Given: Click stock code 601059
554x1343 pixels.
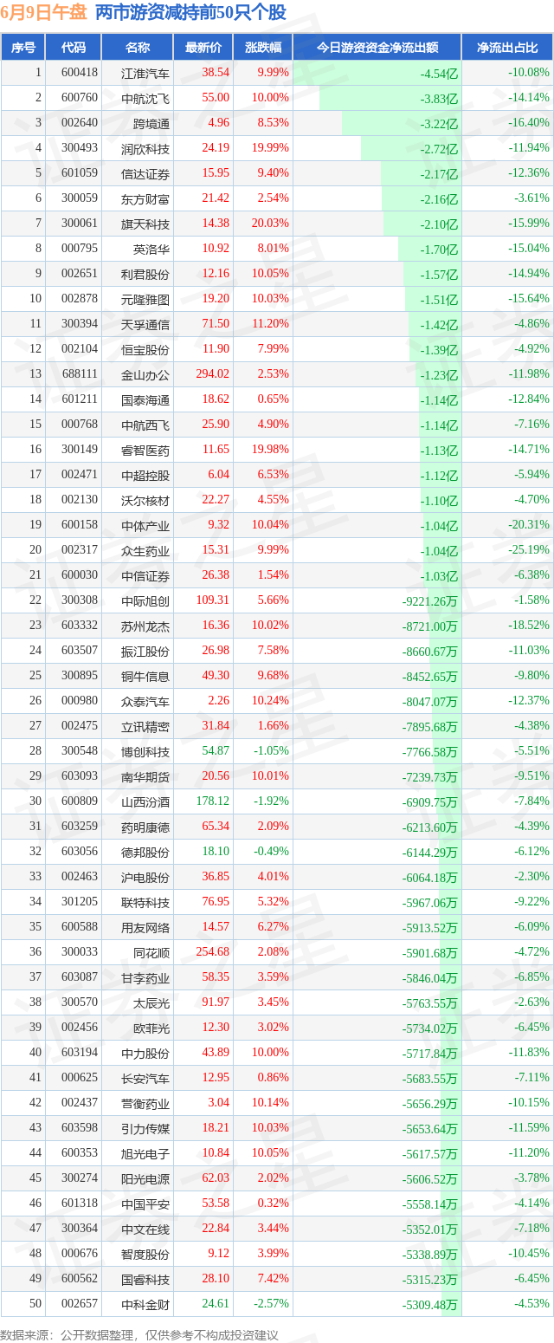Looking at the screenshot, I should pyautogui.click(x=80, y=174).
